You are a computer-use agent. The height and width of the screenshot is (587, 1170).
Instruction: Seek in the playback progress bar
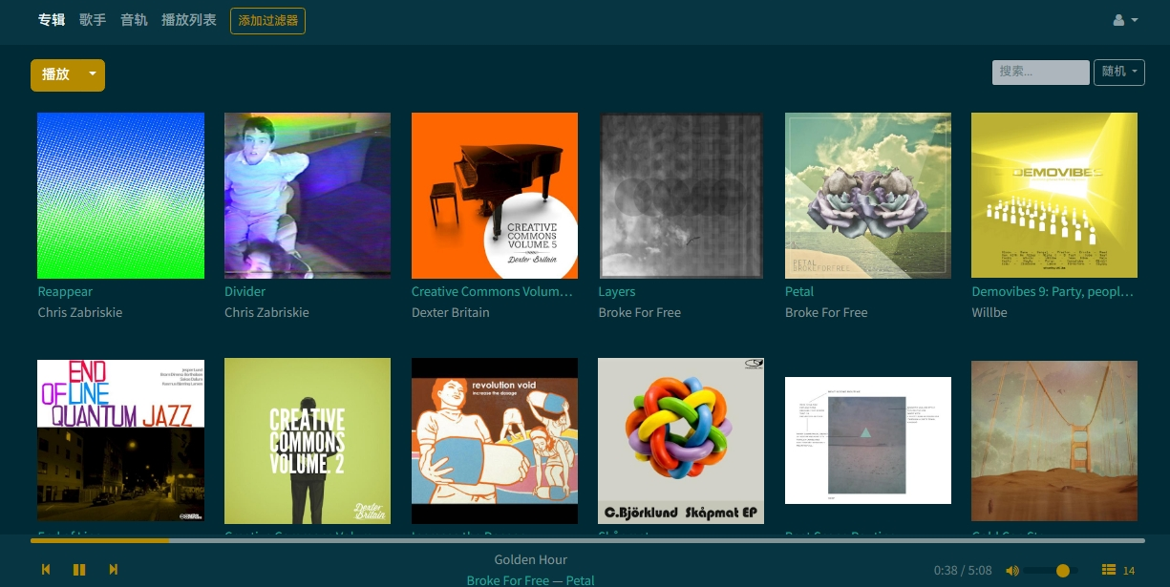[x=587, y=540]
